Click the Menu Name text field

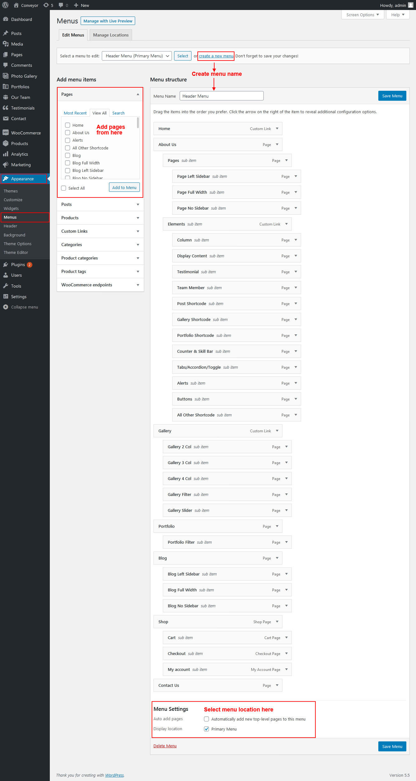coord(221,96)
